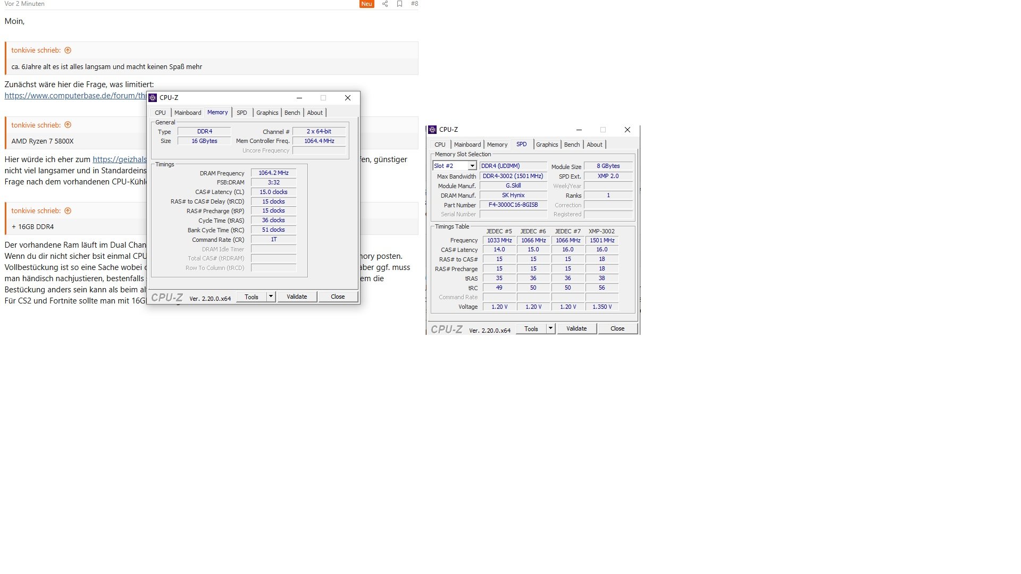
Task: Open Bench tab in right CPU-Z window
Action: coord(572,145)
